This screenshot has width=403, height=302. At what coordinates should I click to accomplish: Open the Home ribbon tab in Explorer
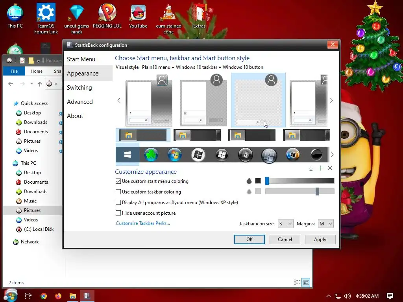[37, 71]
